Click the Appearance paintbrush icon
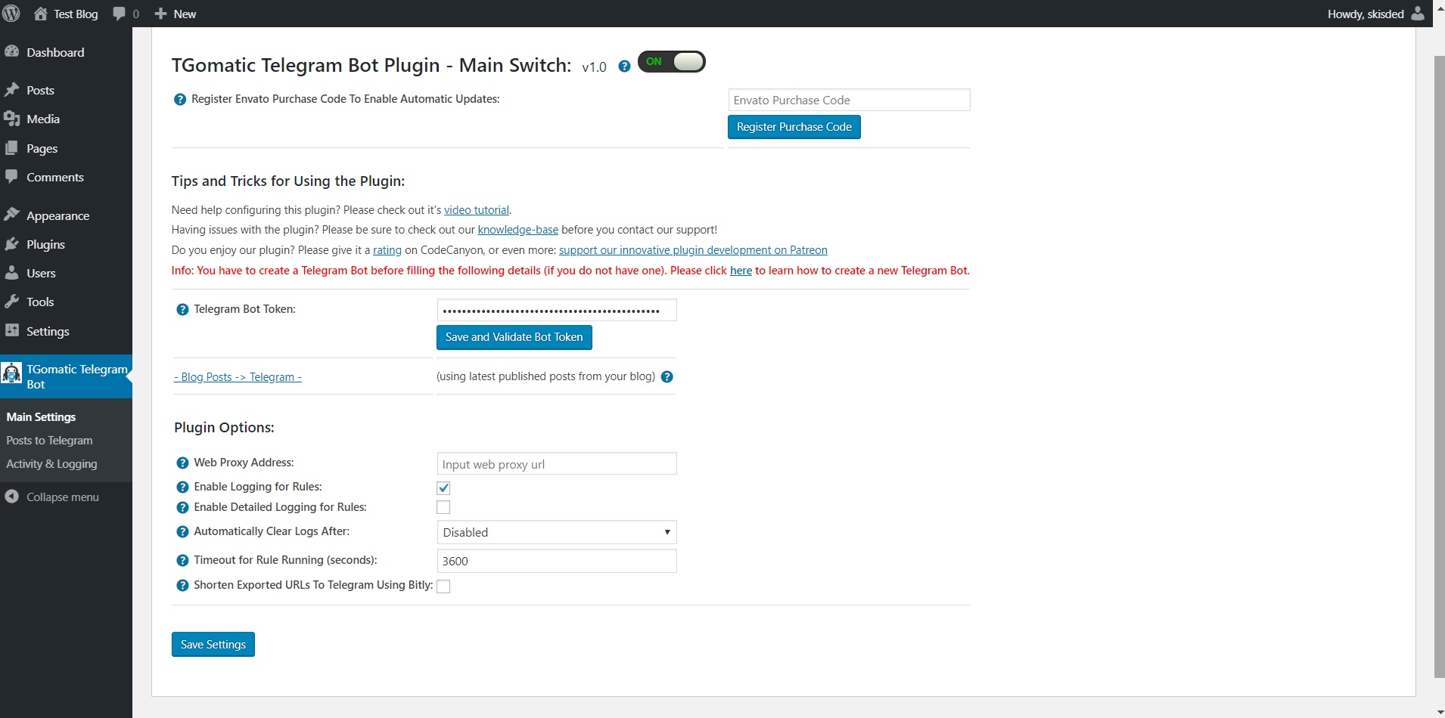 [x=11, y=215]
